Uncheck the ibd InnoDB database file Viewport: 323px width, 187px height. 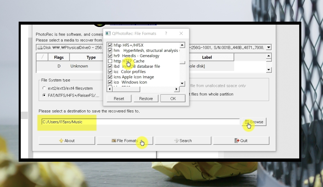point(110,66)
